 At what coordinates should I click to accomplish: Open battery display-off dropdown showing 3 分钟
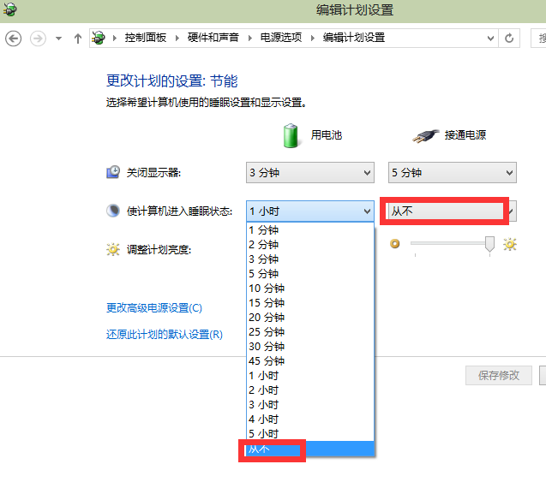click(309, 173)
